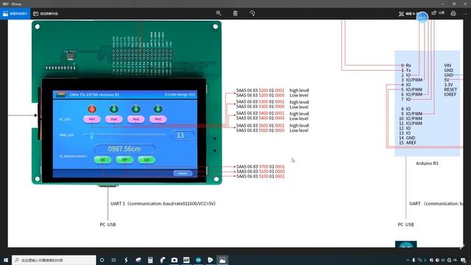Click the Print icon in Photos toolbar
This screenshot has width=471, height=265.
(453, 13)
